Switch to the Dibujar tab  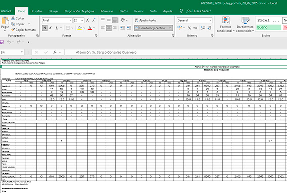tap(53, 11)
